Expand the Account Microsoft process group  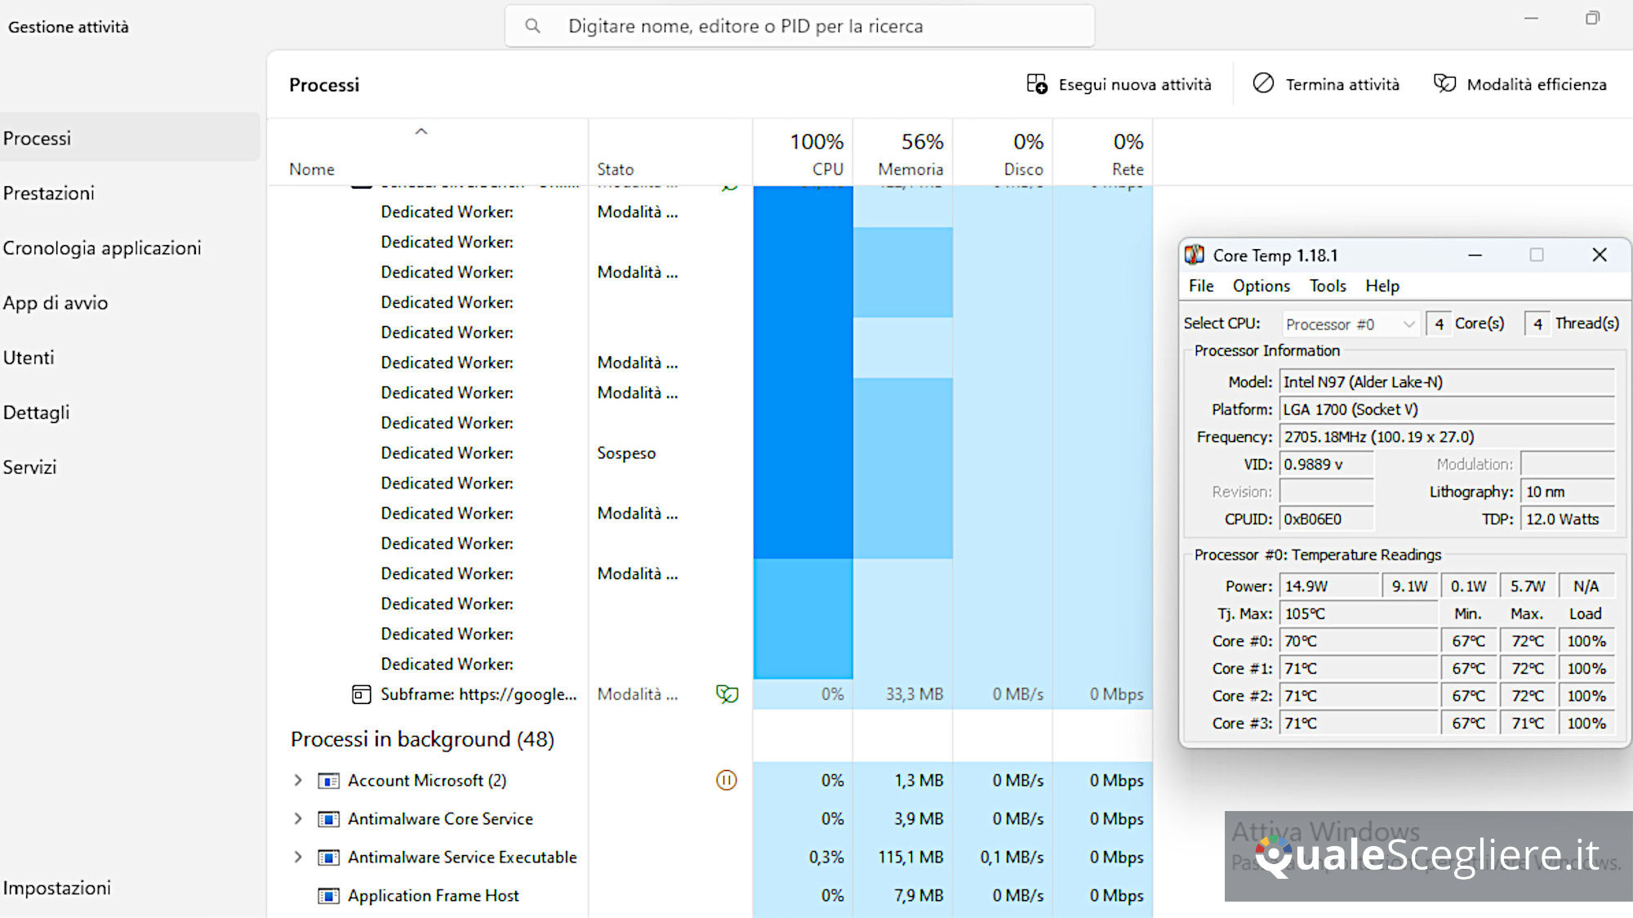pos(298,780)
